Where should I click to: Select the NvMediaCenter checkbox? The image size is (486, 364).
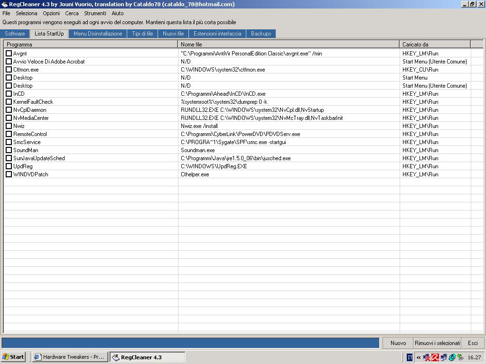(9, 118)
